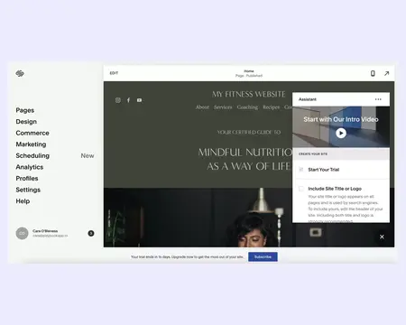The image size is (406, 325).
Task: Open the Facebook social icon
Action: coord(128,100)
